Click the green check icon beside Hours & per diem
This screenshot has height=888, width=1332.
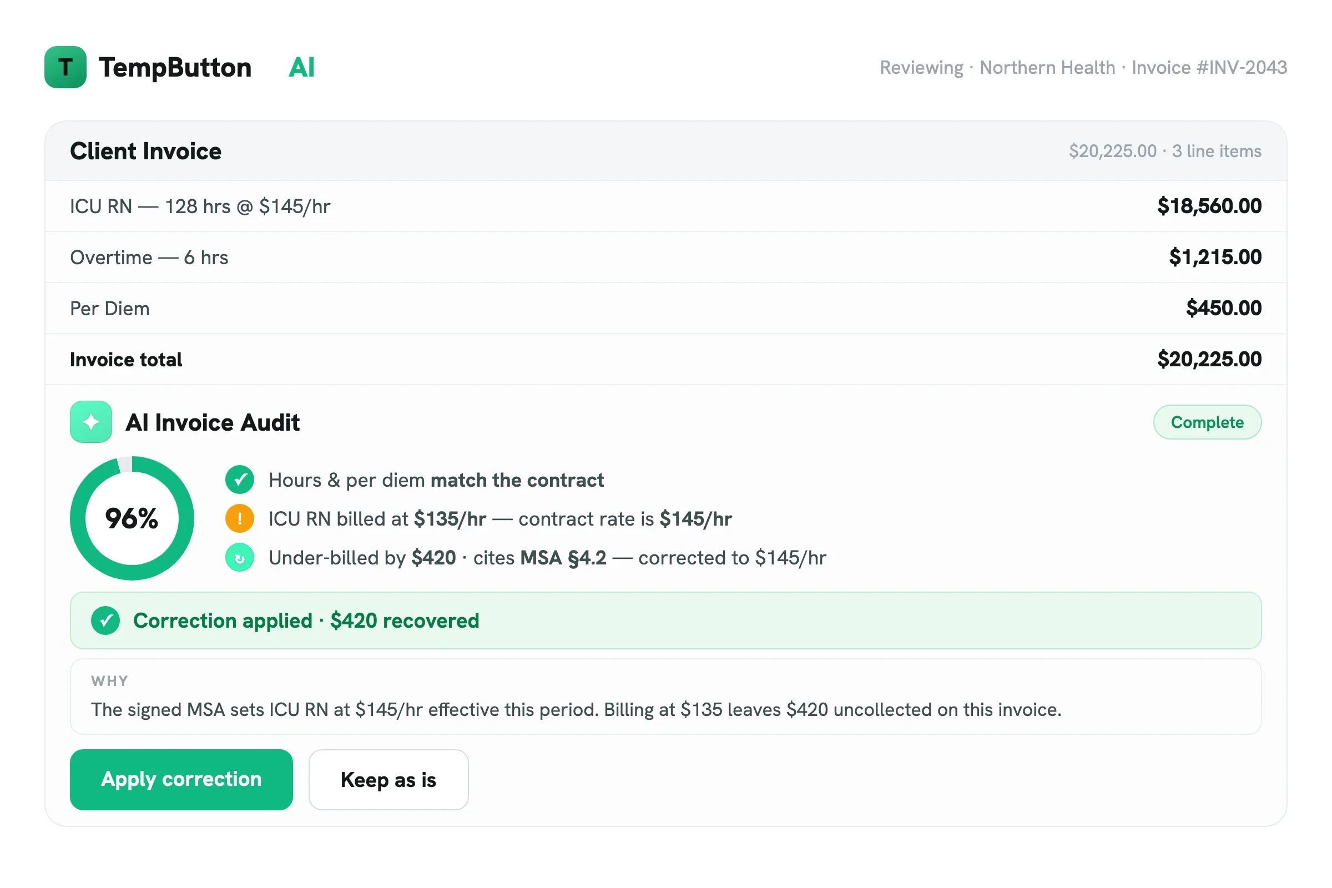click(x=240, y=480)
